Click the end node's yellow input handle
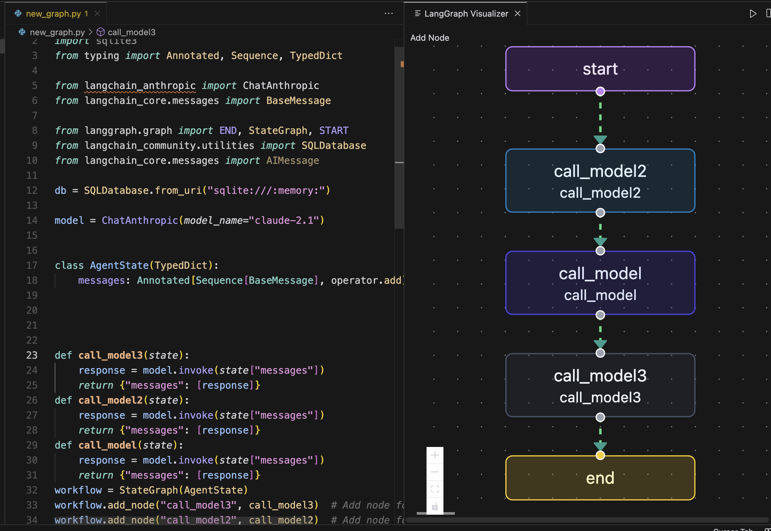Image resolution: width=771 pixels, height=531 pixels. (600, 455)
